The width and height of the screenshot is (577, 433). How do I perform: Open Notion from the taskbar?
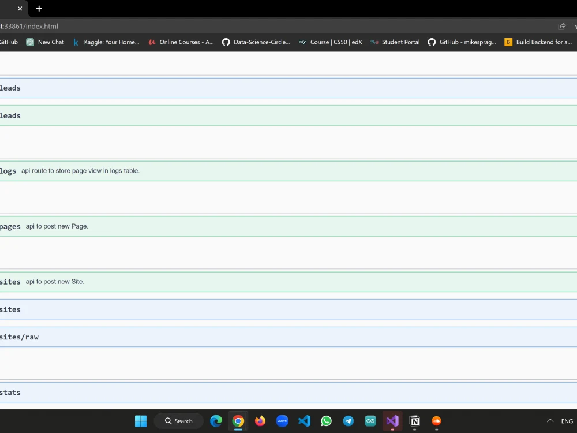pyautogui.click(x=414, y=421)
